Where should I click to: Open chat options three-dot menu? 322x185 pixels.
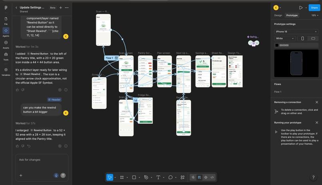(67, 8)
